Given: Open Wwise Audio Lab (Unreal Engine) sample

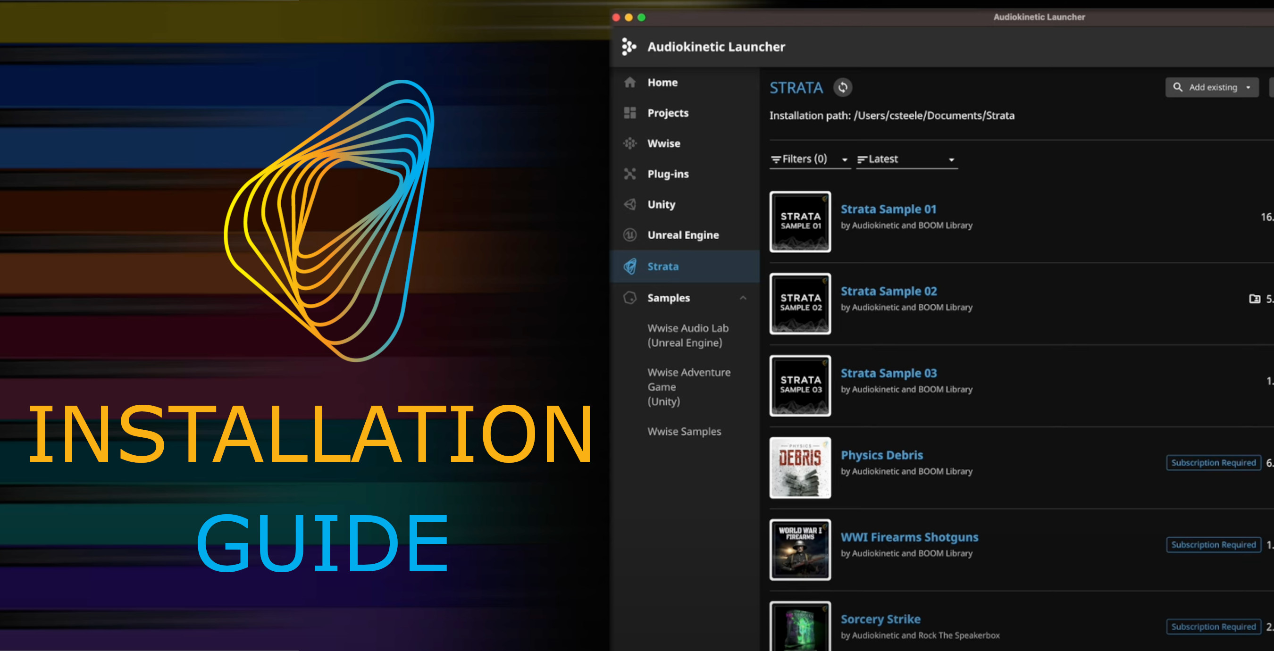Looking at the screenshot, I should click(688, 335).
